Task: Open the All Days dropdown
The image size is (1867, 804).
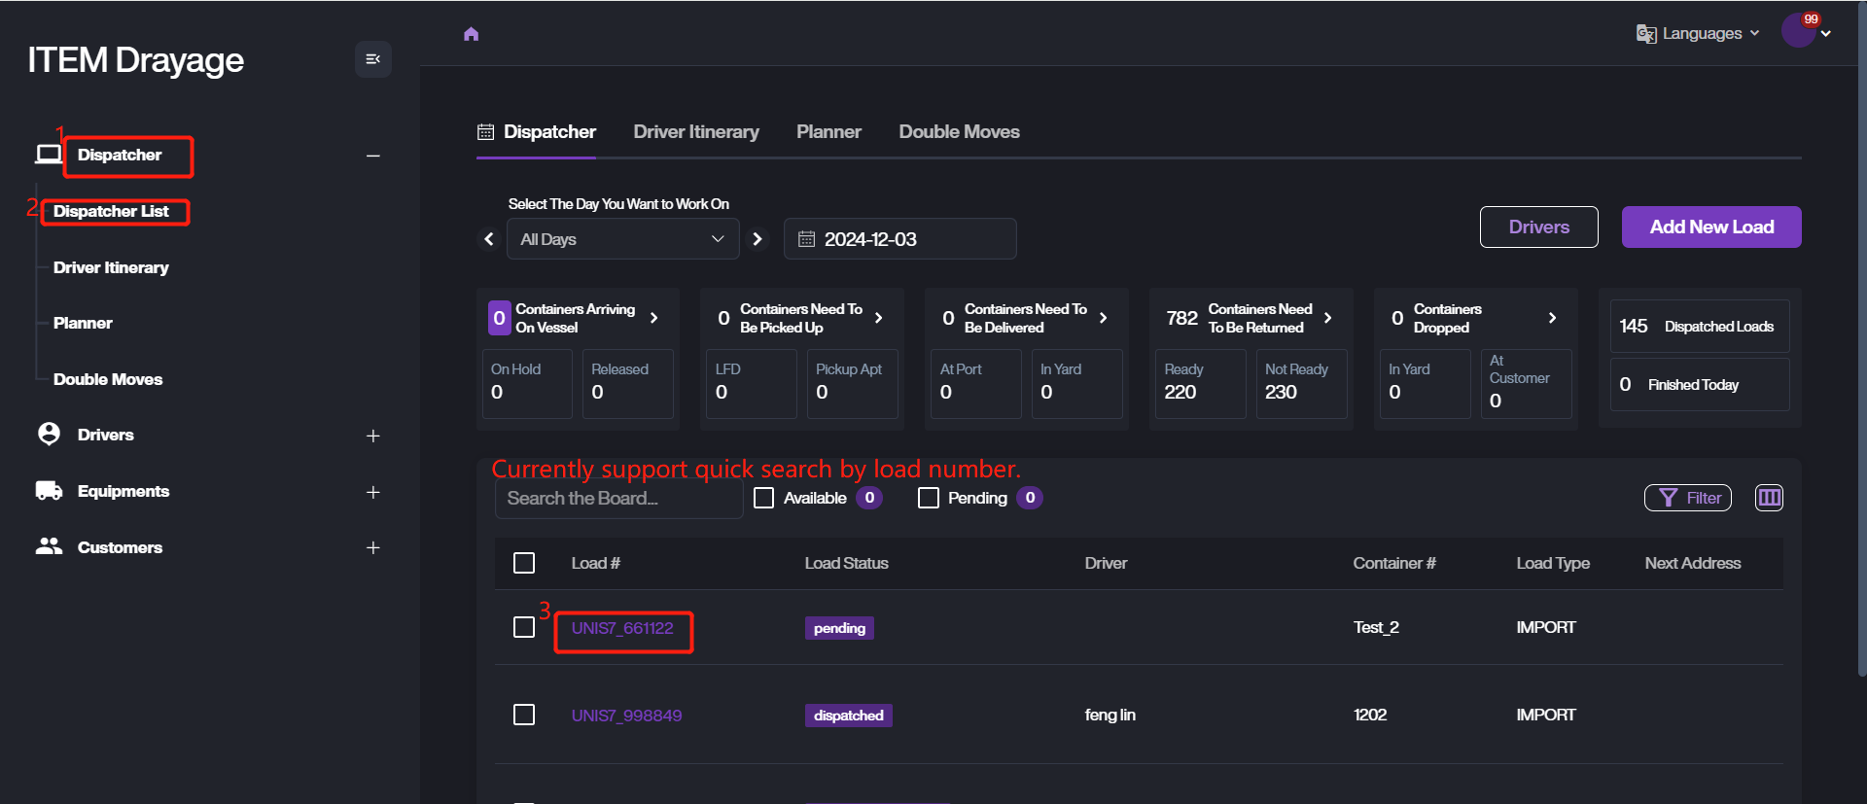Action: click(x=622, y=239)
